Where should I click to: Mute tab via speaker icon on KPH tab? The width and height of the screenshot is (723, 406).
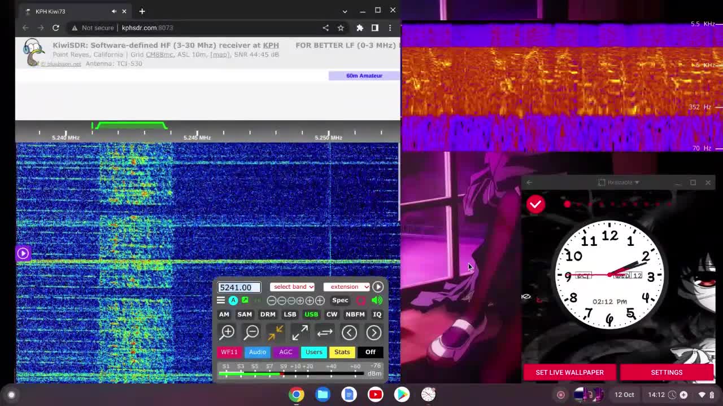[114, 11]
